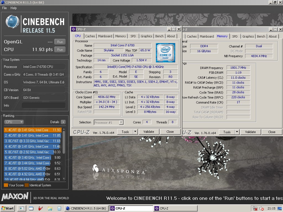The width and height of the screenshot is (283, 212).
Task: Run the OpenGL benchmark
Action: [60, 42]
